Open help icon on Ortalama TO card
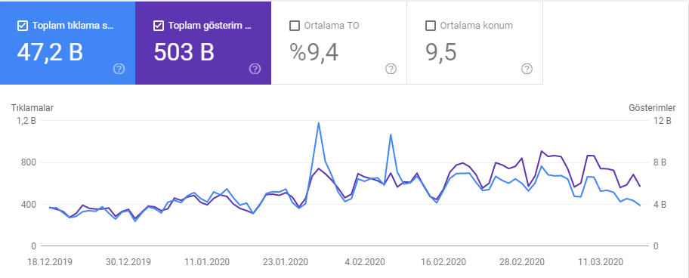The height and width of the screenshot is (278, 689). [x=391, y=69]
